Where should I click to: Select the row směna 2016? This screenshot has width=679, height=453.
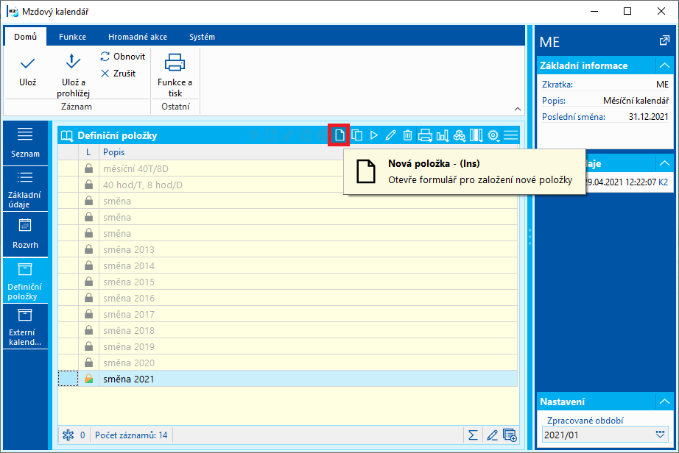click(x=288, y=299)
